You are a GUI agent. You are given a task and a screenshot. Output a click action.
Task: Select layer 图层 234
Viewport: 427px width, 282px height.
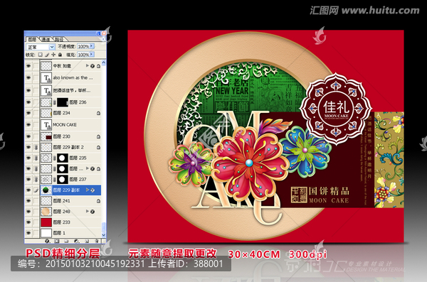pyautogui.click(x=70, y=113)
